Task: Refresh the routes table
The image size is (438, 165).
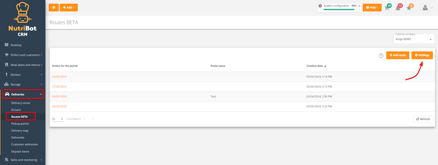Action: click(423, 119)
